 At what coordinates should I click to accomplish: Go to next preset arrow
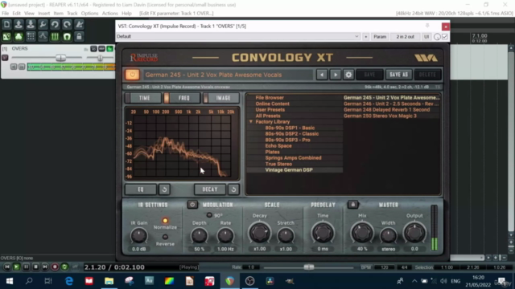(x=336, y=75)
